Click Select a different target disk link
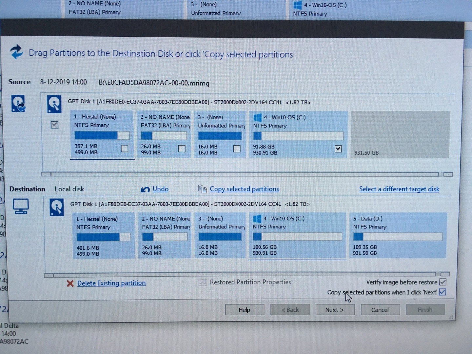This screenshot has height=354, width=472. pos(399,189)
